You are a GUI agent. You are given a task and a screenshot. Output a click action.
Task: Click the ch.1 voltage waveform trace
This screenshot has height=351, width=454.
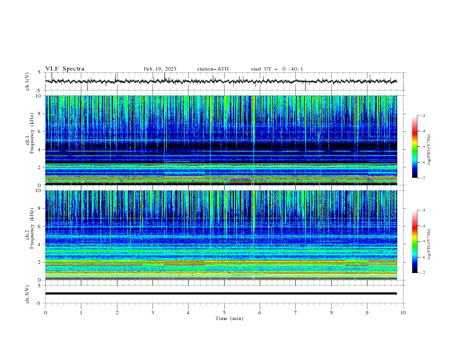(x=221, y=81)
